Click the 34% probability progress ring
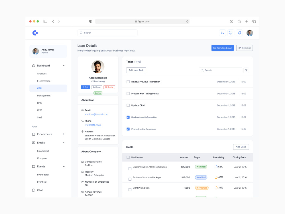The width and height of the screenshot is (285, 214). click(x=216, y=188)
